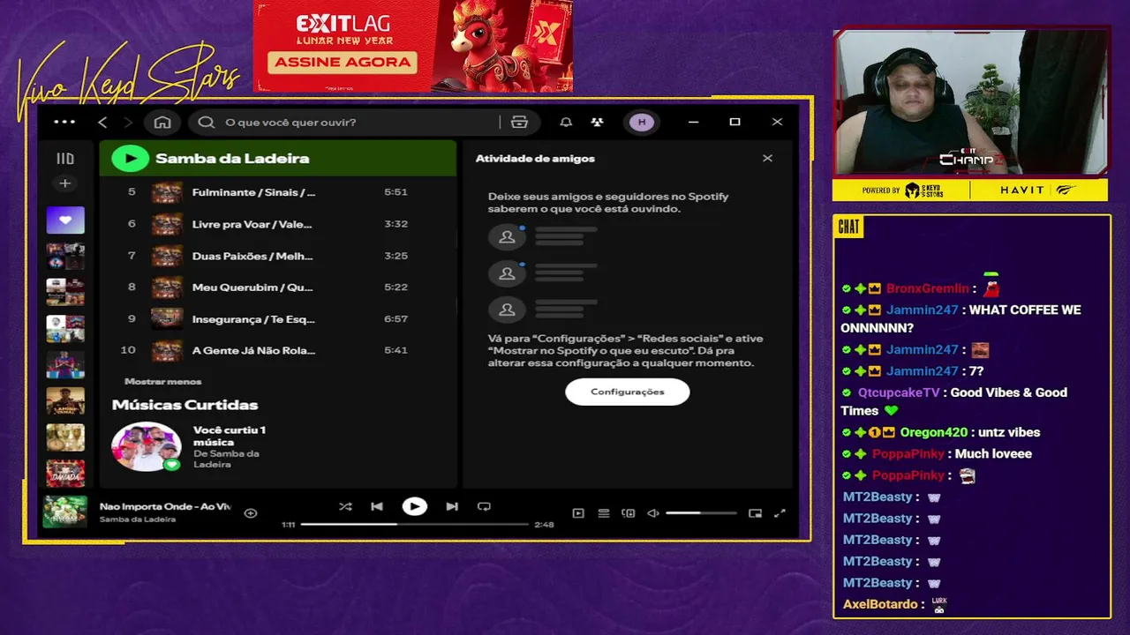The height and width of the screenshot is (635, 1130).
Task: Open the player bar 'Samba da Ladeira' artist link
Action: (137, 519)
